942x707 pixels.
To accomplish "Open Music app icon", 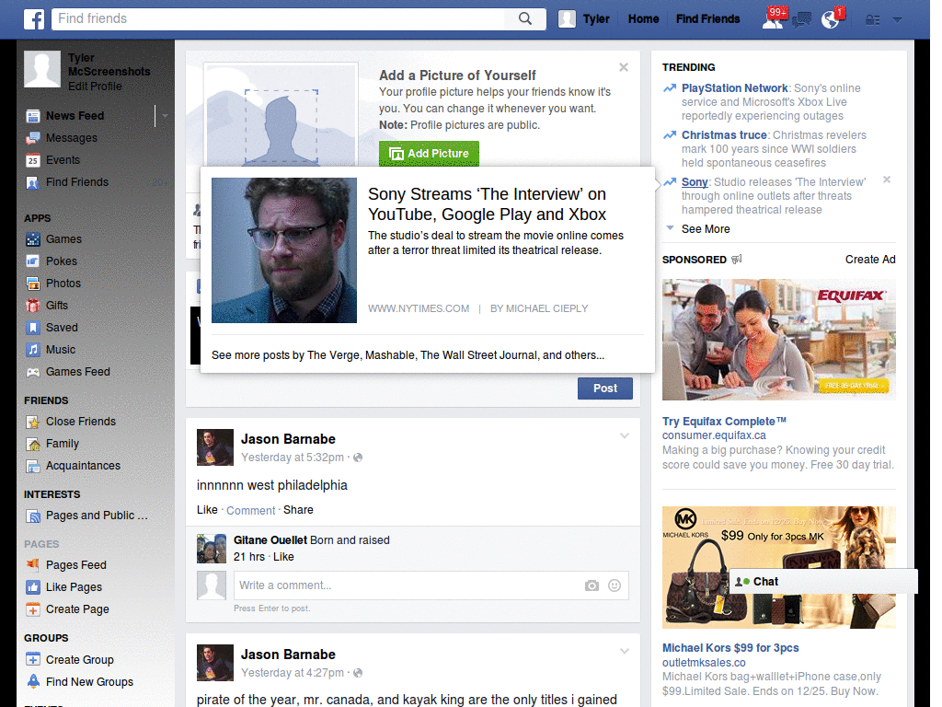I will pos(33,350).
